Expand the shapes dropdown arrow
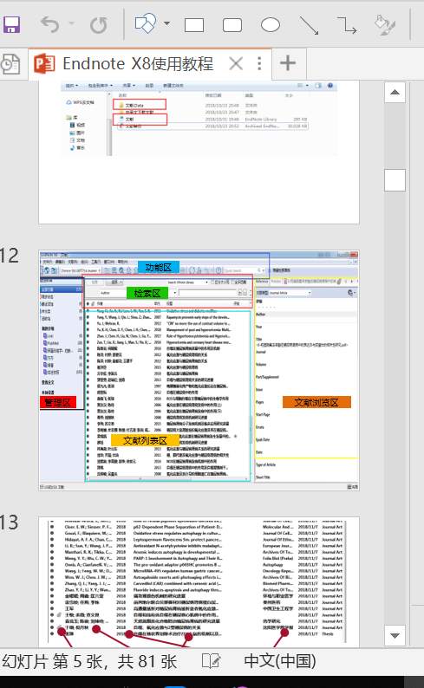Image resolution: width=424 pixels, height=688 pixels. pos(166,23)
